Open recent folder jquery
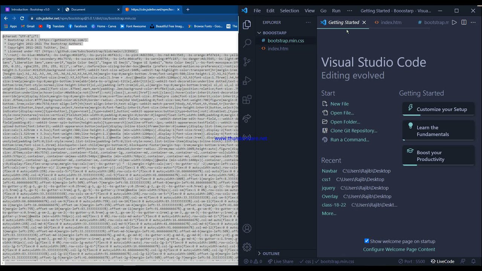The width and height of the screenshot is (482, 271). (x=328, y=188)
